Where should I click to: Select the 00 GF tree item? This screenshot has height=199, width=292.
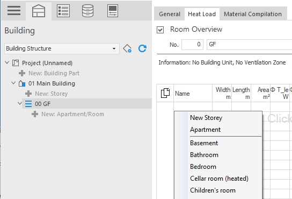click(x=42, y=104)
